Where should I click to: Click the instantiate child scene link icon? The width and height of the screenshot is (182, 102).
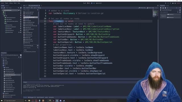tap(4, 8)
